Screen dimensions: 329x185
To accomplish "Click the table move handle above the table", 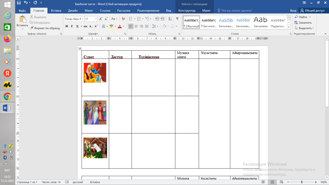I will click(80, 49).
